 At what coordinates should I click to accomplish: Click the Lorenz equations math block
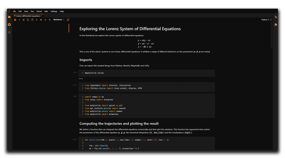coord(146,43)
